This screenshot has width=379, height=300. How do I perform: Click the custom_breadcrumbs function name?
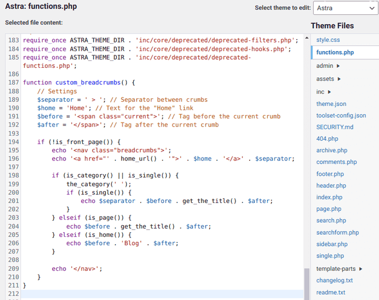coord(88,83)
